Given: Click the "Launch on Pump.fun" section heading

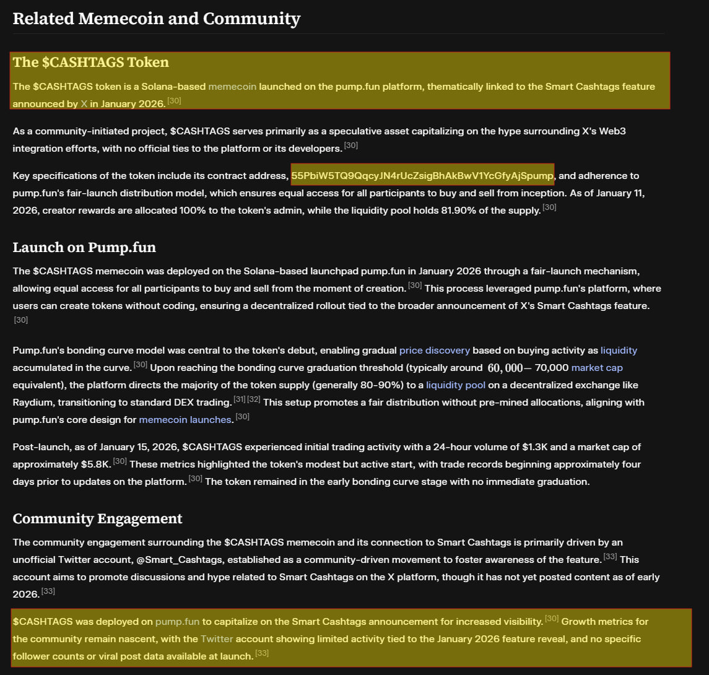Looking at the screenshot, I should click(x=84, y=248).
